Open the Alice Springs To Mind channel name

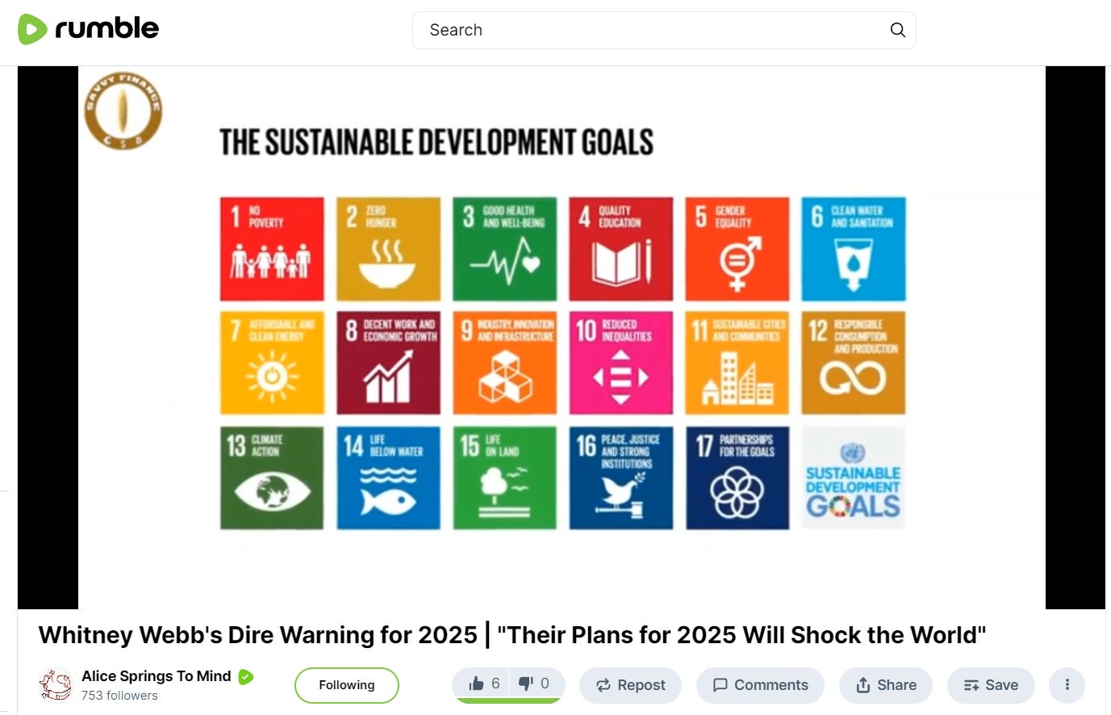pyautogui.click(x=156, y=676)
